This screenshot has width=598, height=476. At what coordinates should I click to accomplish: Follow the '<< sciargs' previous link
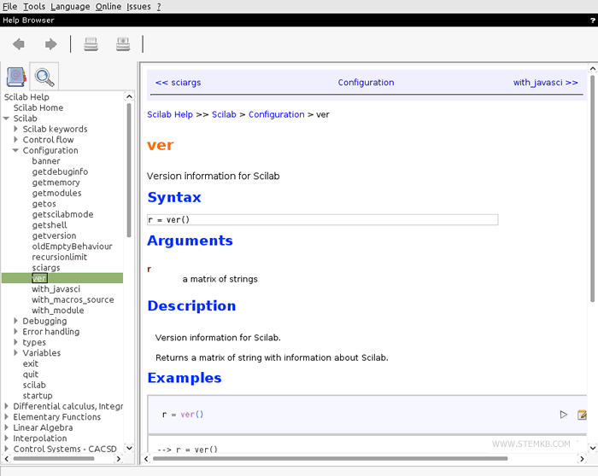coord(178,83)
